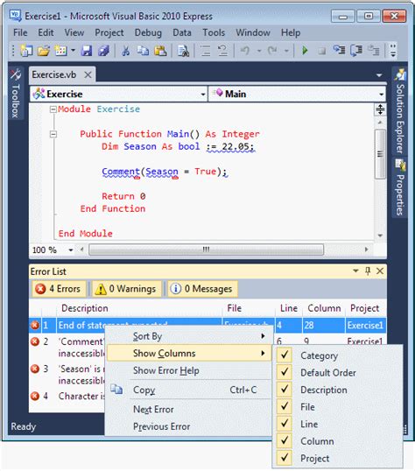Click the Step Into toolbar icon
The image size is (415, 471).
click(339, 50)
